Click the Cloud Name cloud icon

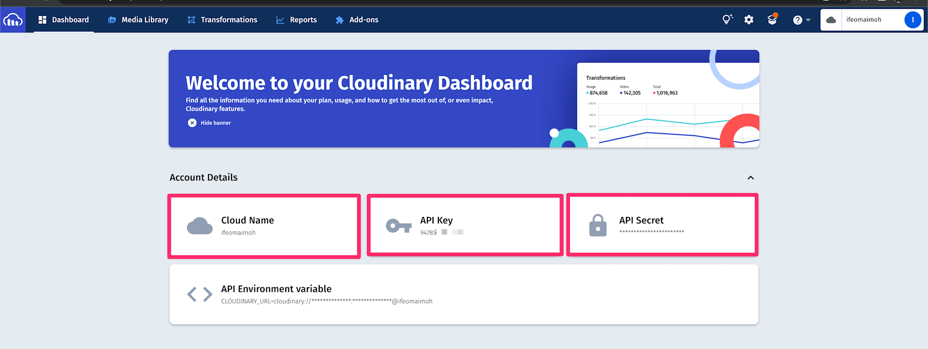pos(200,226)
